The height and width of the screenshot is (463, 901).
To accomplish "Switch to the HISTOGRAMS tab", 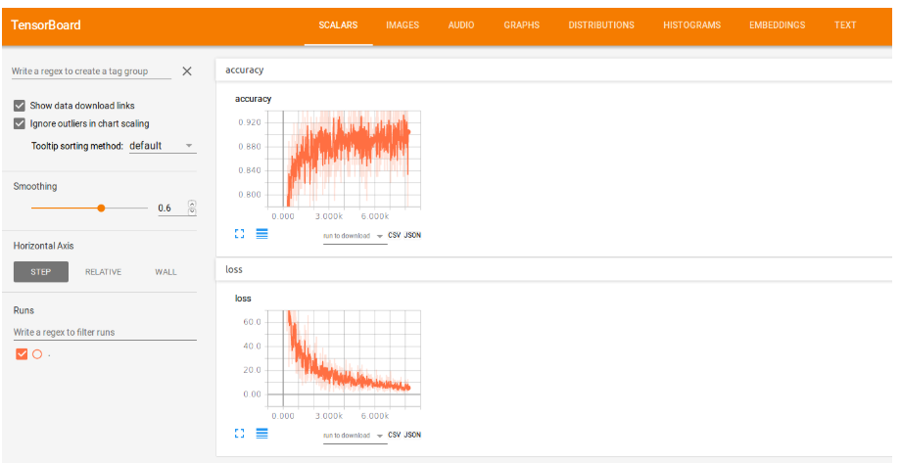I will coord(691,25).
